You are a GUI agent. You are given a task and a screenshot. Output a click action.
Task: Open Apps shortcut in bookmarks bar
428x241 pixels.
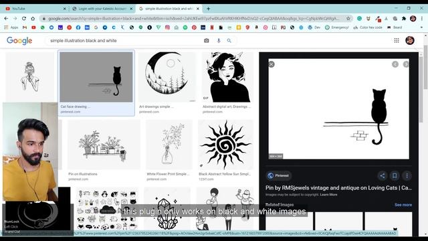[x=11, y=27]
